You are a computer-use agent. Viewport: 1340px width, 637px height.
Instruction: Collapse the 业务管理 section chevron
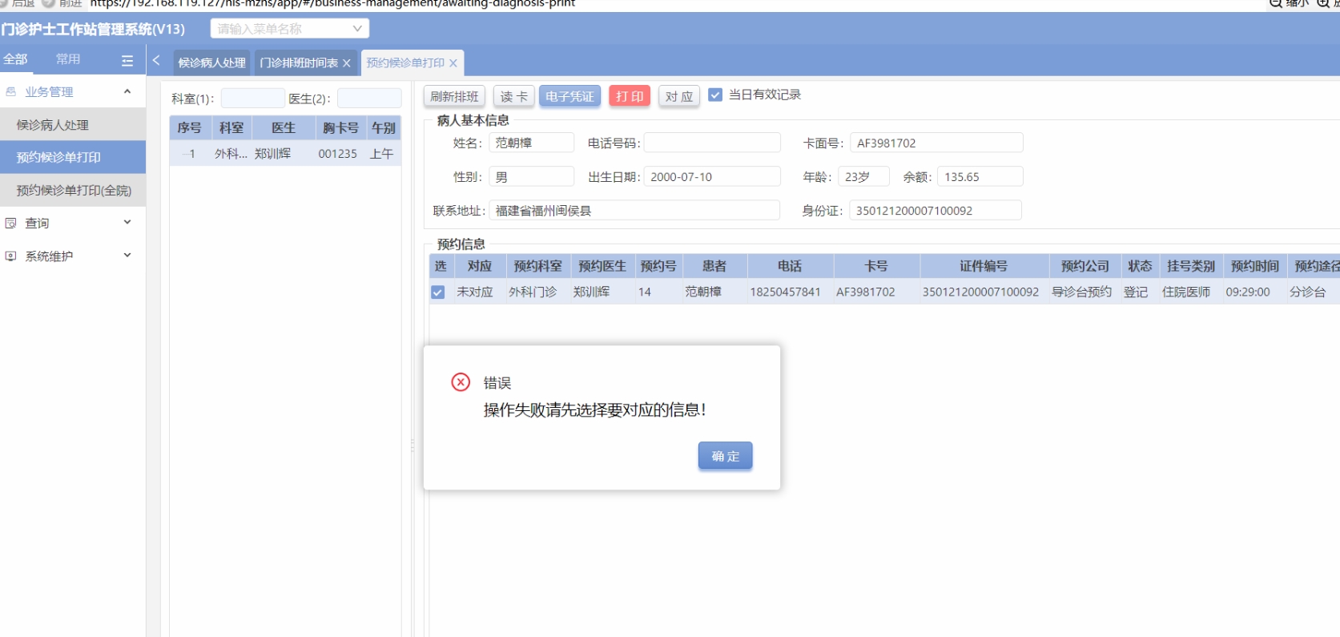pos(127,91)
